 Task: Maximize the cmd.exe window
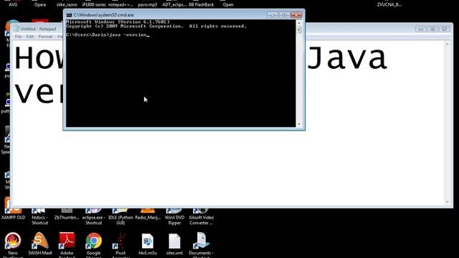(x=284, y=14)
